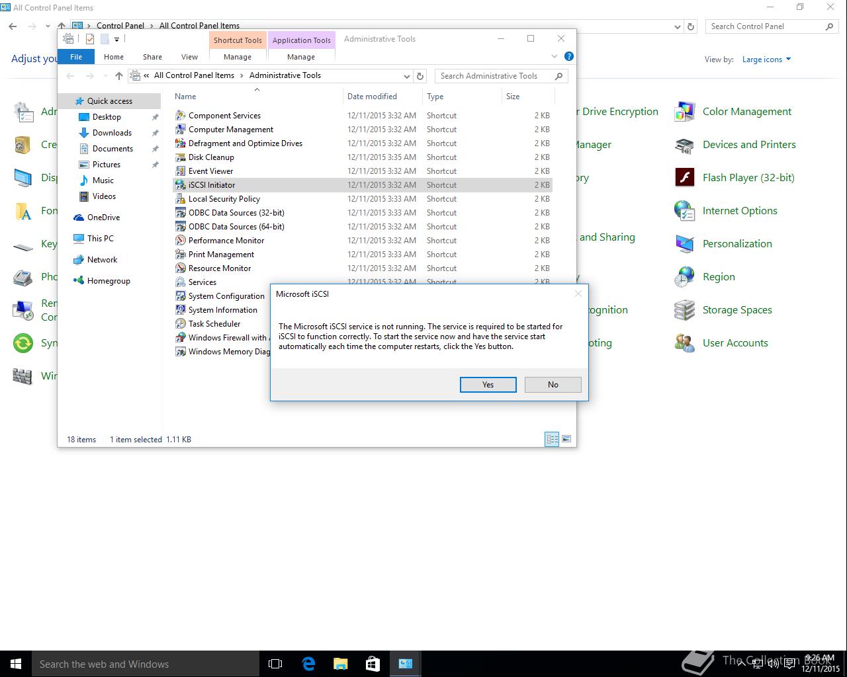
Task: Expand the Administrative Tools ribbon chevron
Action: (x=555, y=57)
